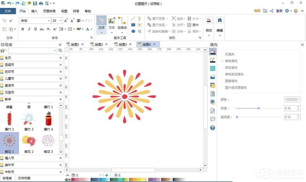Switch to the 插入 ribbon tab
306x182 pixels.
point(34,11)
